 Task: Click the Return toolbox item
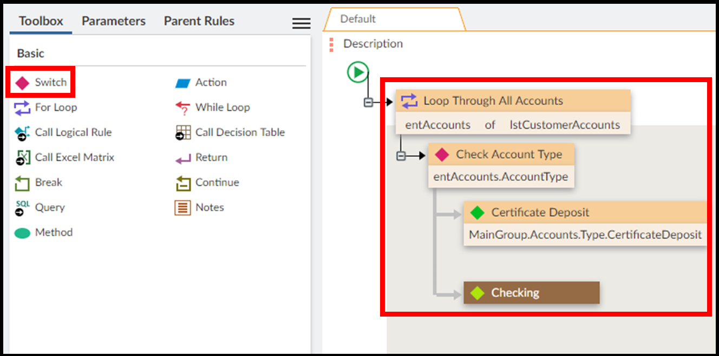point(201,158)
